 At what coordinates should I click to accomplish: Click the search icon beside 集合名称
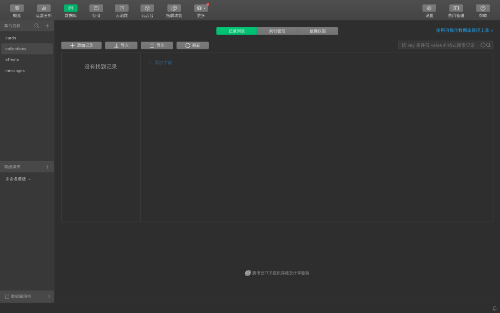coord(37,26)
